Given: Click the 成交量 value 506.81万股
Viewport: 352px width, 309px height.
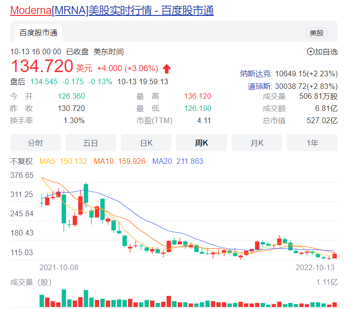Looking at the screenshot, I should click(318, 96).
